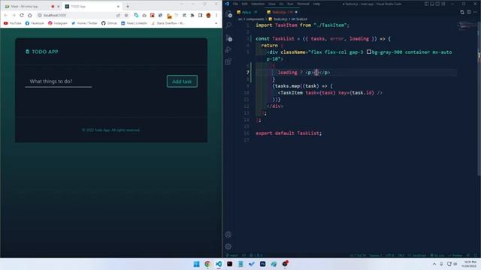Open the View menu in VS Code

click(x=272, y=4)
